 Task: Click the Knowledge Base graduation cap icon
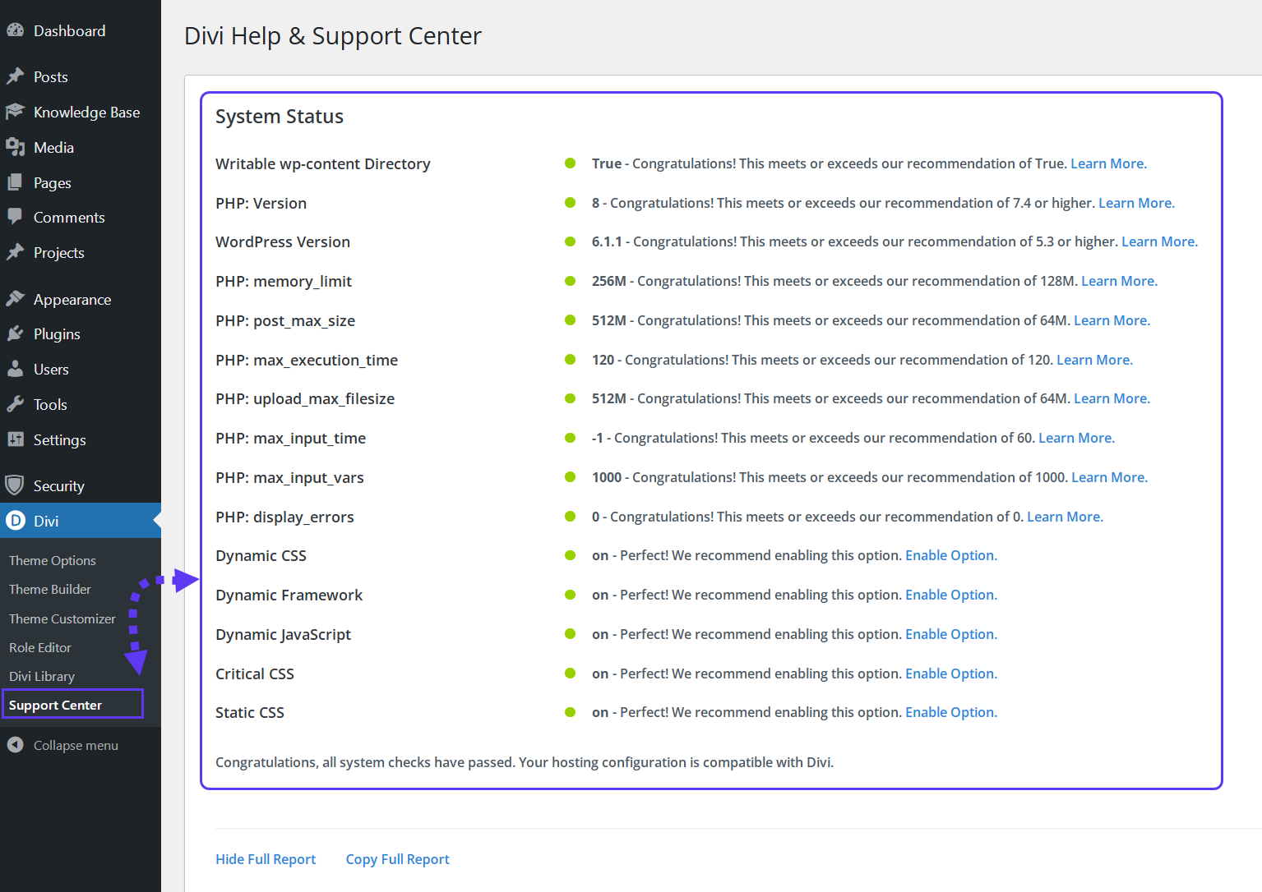click(16, 112)
